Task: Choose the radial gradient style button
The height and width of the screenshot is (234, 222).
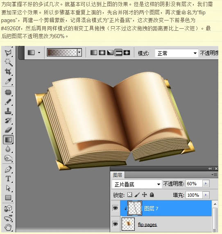Action: (102, 53)
